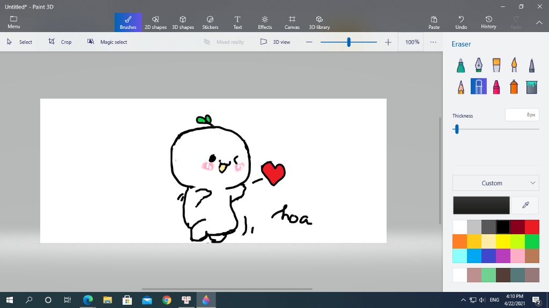Select the Crayon brush
Viewport: 549px width, 308px height.
click(x=496, y=87)
